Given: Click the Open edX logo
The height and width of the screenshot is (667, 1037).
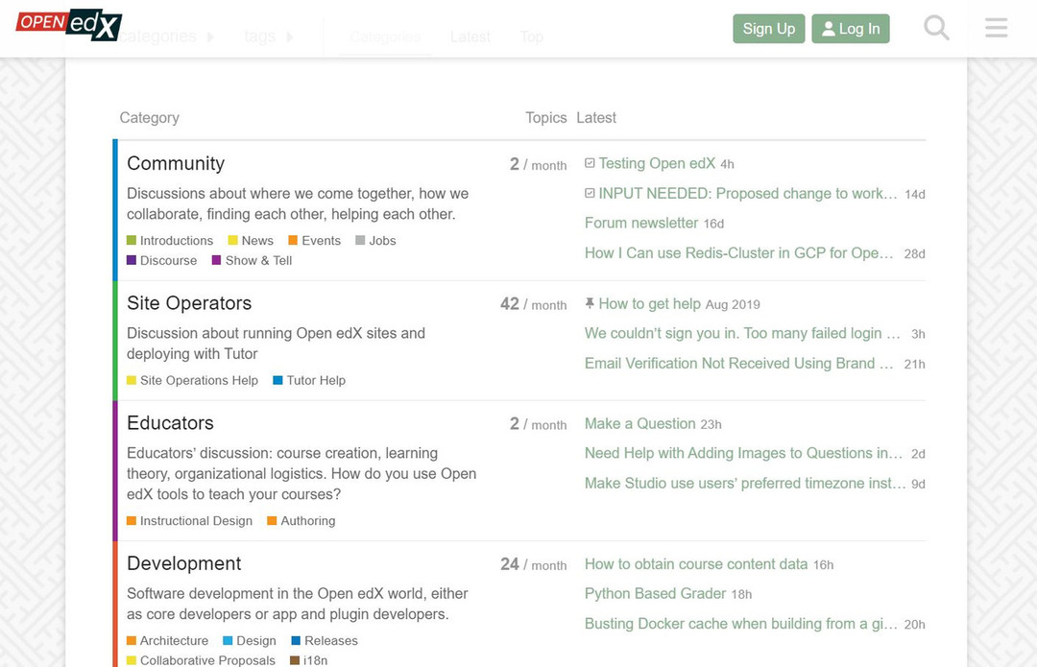Looking at the screenshot, I should click(69, 25).
